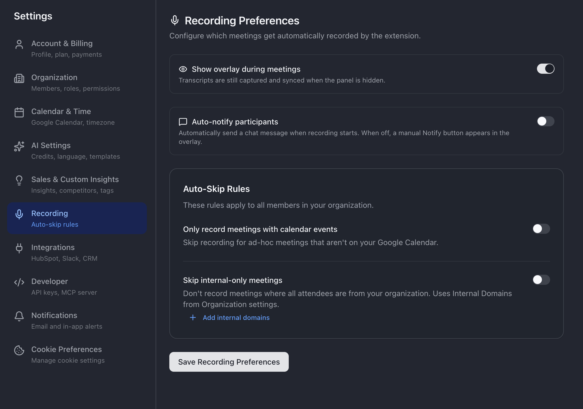The image size is (583, 409).
Task: Enable Only record meetings with calendar events
Action: click(x=541, y=229)
